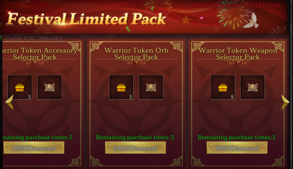Select Warrior Token Orb Selector Pack title
This screenshot has width=293, height=169.
[x=136, y=54]
